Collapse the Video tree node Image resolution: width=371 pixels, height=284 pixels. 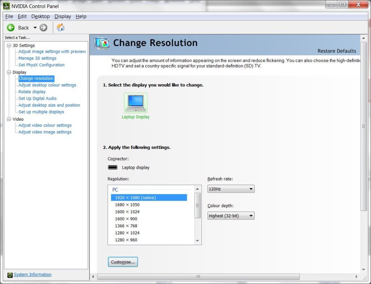9,119
